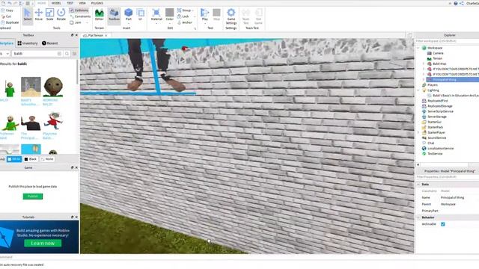Viewport: 479px width, 269px height.
Task: Select the White background option
Action: coord(14,159)
